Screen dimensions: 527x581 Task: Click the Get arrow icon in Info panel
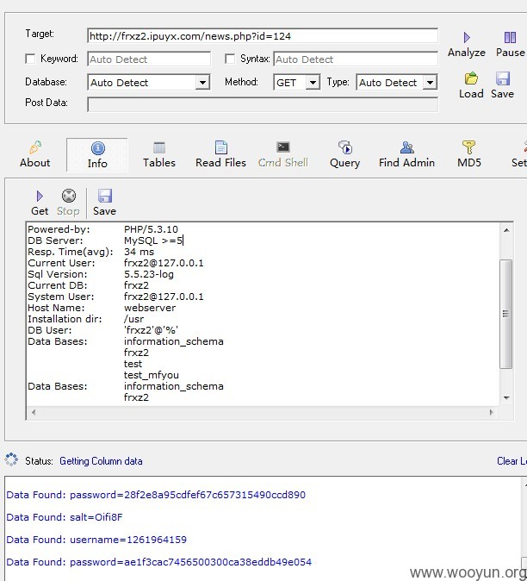click(40, 196)
